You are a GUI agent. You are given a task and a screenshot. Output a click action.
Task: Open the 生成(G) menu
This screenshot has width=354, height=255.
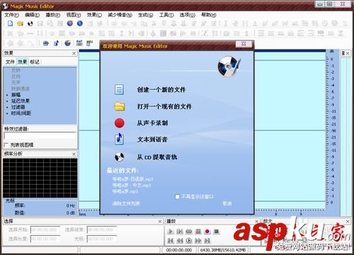145,15
